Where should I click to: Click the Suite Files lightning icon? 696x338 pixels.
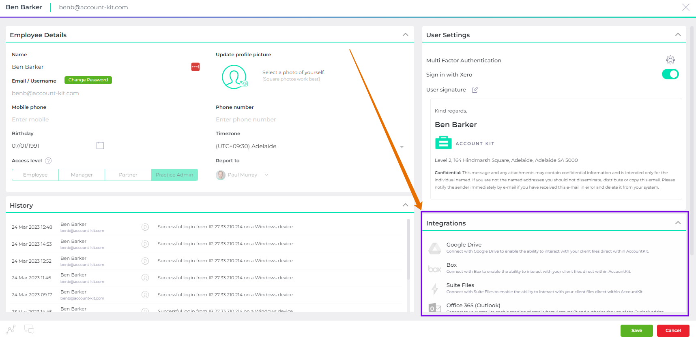click(x=435, y=289)
